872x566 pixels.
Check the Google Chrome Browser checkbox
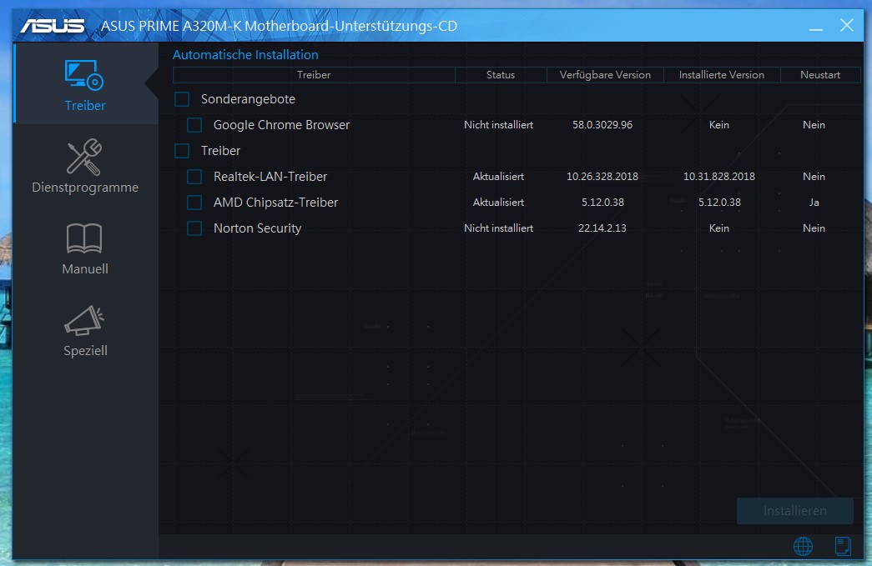[194, 125]
